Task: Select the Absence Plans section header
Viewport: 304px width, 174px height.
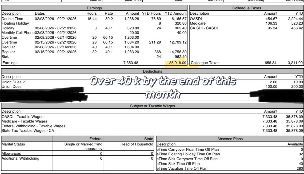Action: (x=230, y=139)
